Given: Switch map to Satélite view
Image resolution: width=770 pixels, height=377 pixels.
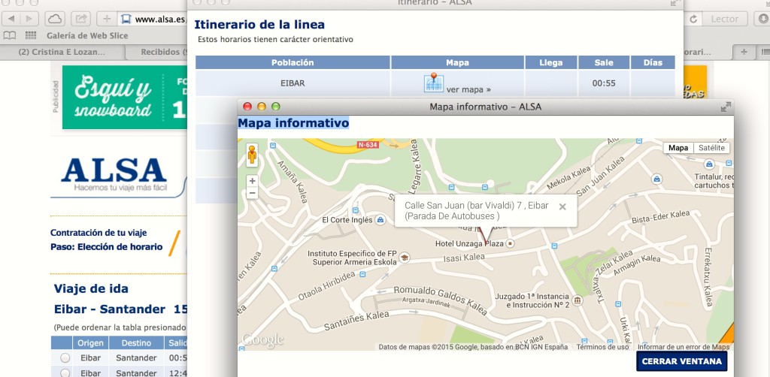Looking at the screenshot, I should [711, 148].
